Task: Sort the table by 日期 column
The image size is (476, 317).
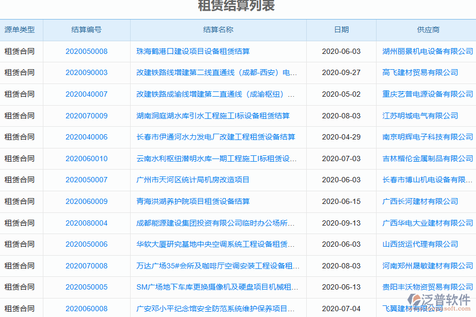Action: (x=342, y=30)
